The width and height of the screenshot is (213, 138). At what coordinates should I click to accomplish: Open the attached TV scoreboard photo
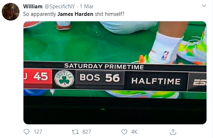115,73
